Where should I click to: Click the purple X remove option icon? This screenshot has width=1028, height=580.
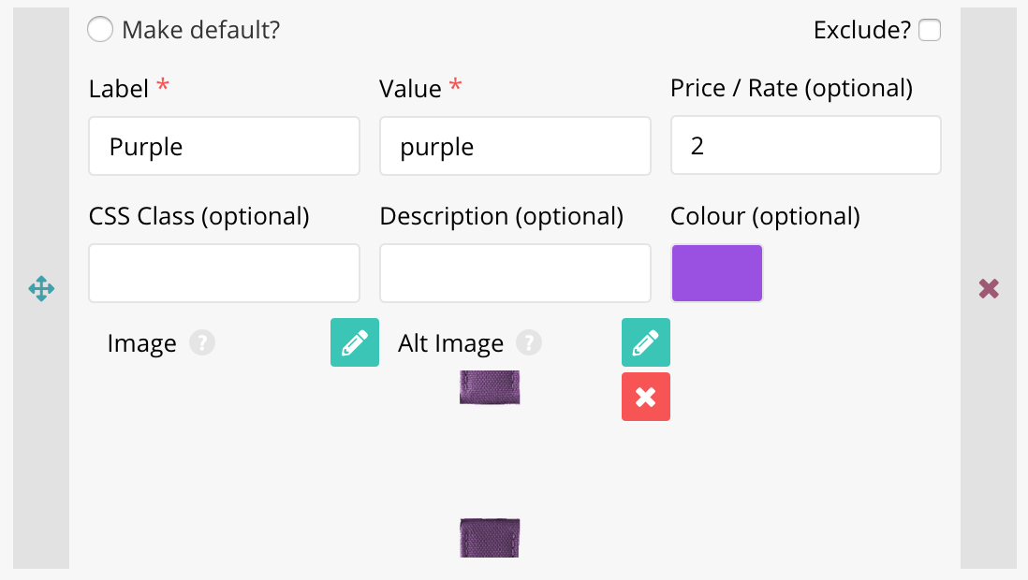989,288
